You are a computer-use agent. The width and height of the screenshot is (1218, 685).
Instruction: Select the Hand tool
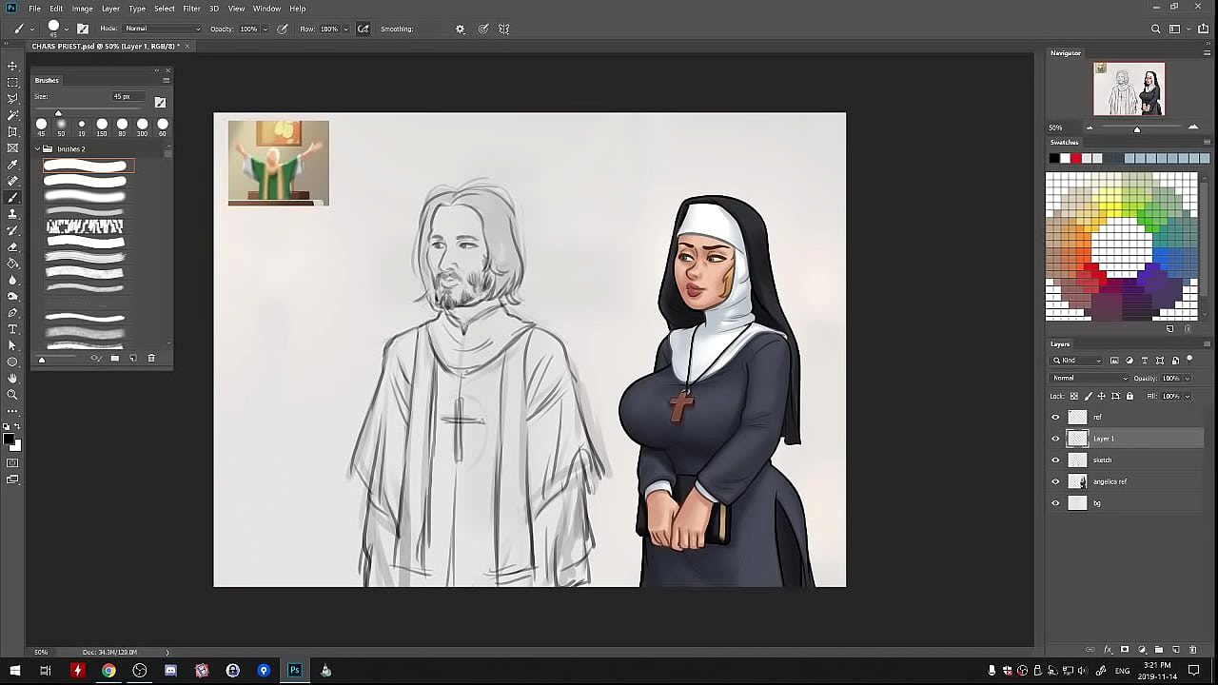(x=12, y=378)
